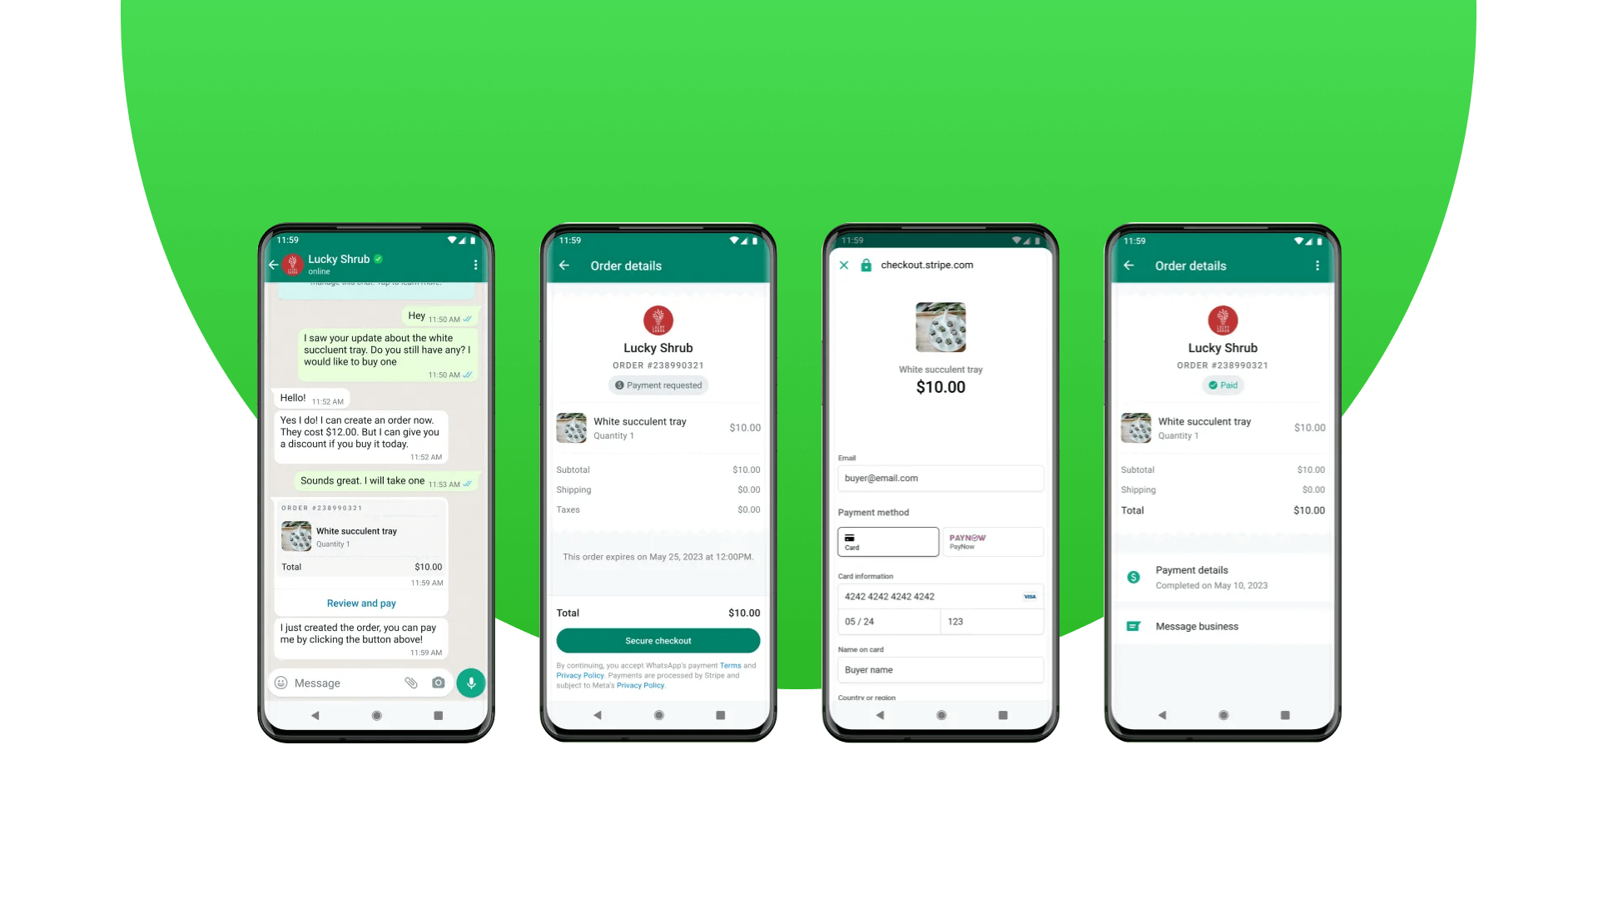Click the emoji icon in WhatsApp message bar

point(281,682)
